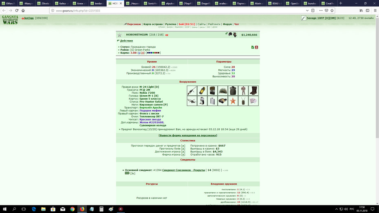
Task: Click the green add-friend icon in status row
Action: pos(253,47)
